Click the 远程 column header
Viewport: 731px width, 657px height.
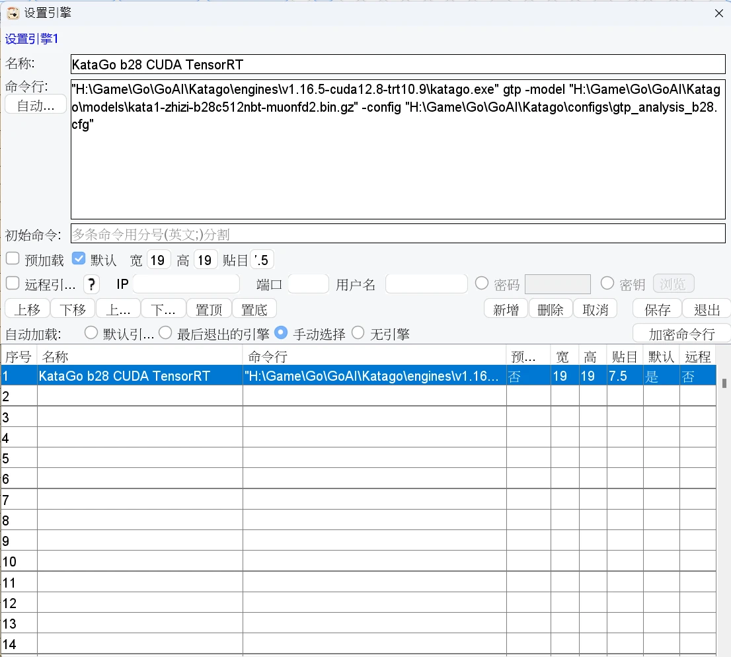[698, 357]
